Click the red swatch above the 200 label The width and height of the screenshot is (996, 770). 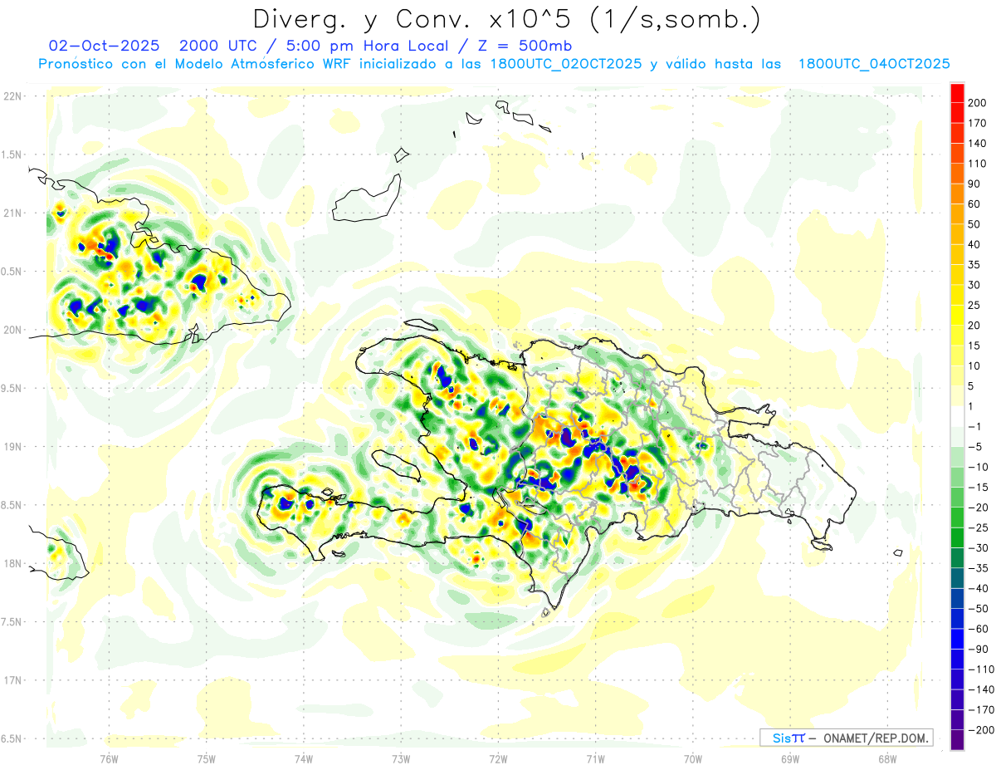957,92
